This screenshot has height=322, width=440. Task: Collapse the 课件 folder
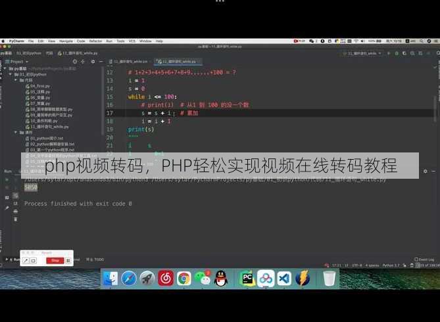click(x=16, y=132)
